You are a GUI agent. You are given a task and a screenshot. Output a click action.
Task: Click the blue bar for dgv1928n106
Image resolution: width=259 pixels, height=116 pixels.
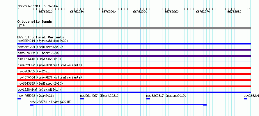click(x=134, y=92)
